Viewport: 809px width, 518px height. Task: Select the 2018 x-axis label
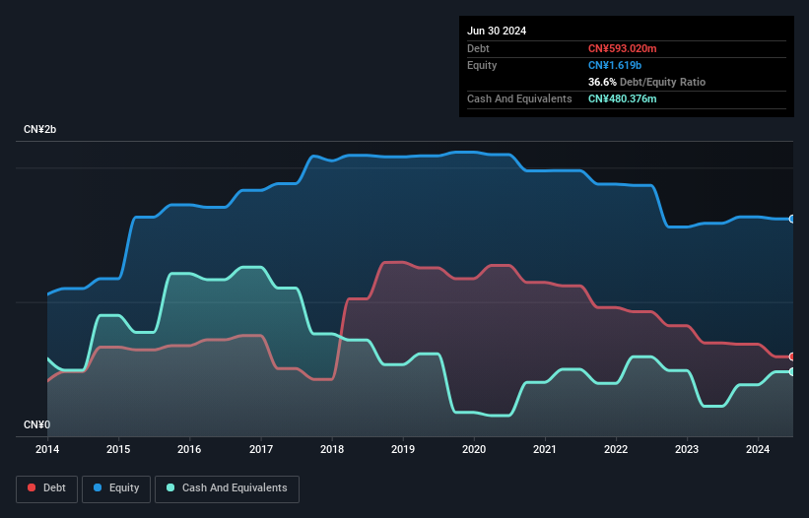332,449
